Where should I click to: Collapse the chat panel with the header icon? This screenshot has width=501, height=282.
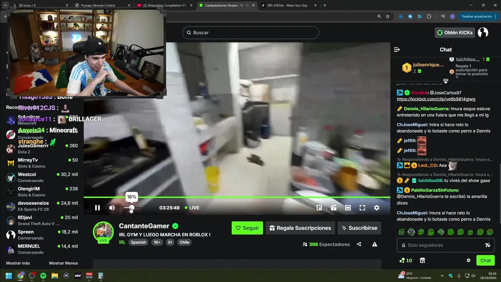coord(397,50)
